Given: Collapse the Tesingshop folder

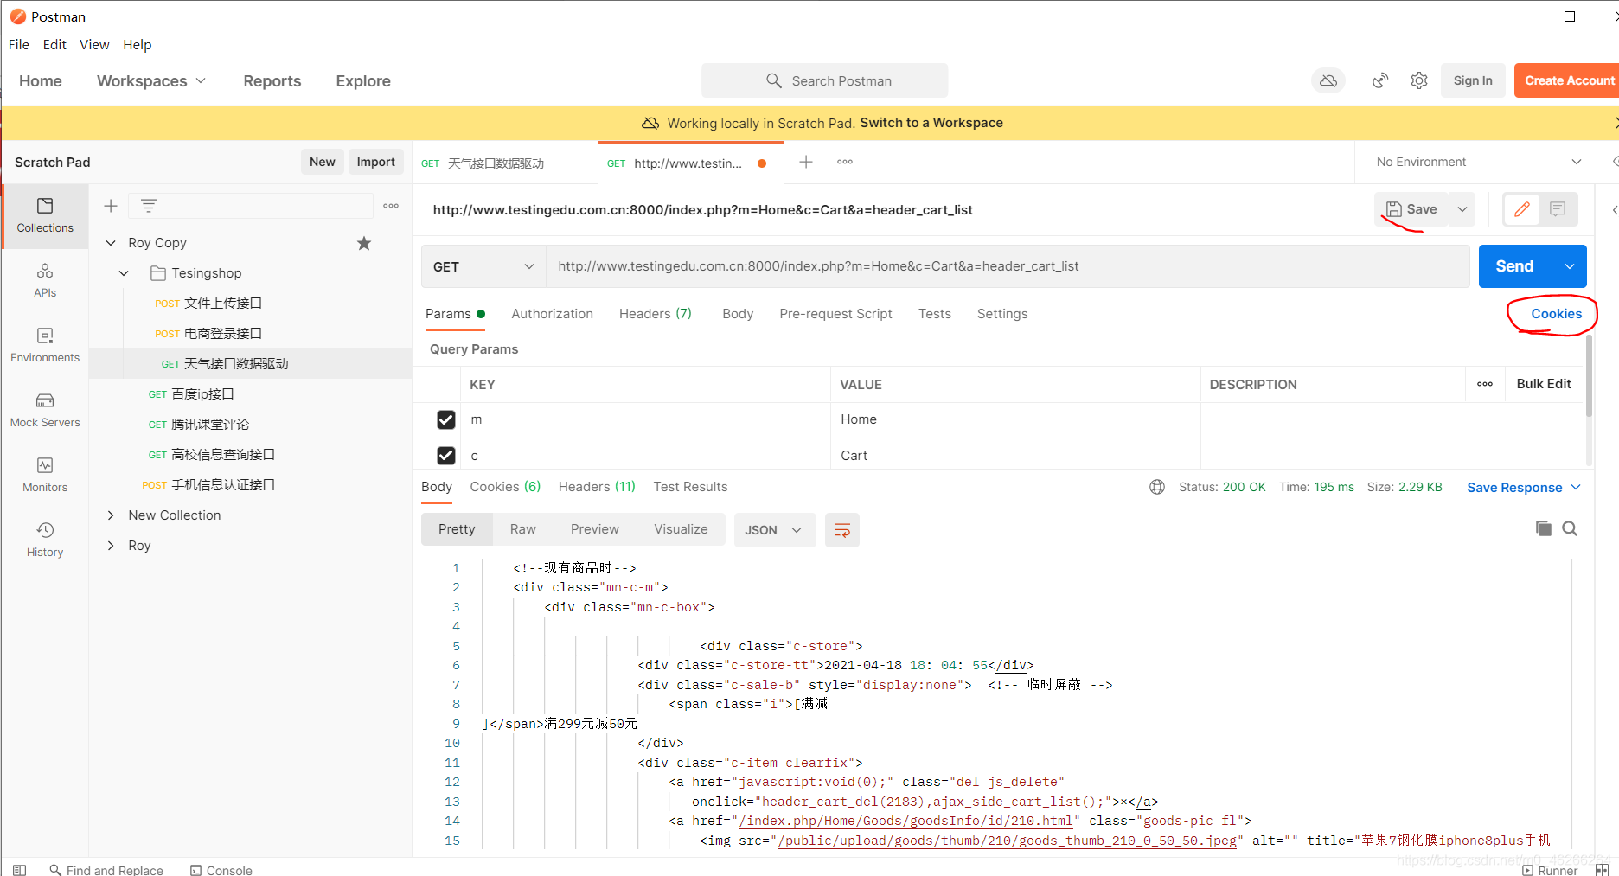Looking at the screenshot, I should 124,273.
